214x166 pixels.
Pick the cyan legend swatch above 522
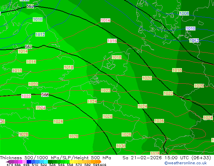tap(46, 162)
